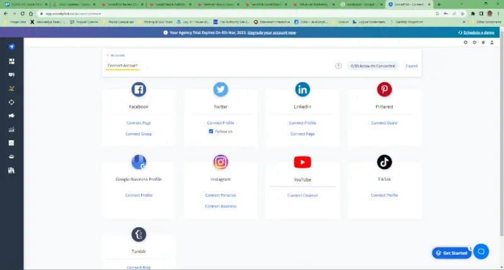Viewport: 504px width, 270px height.
Task: Click the help question mark icon
Action: coord(338,66)
